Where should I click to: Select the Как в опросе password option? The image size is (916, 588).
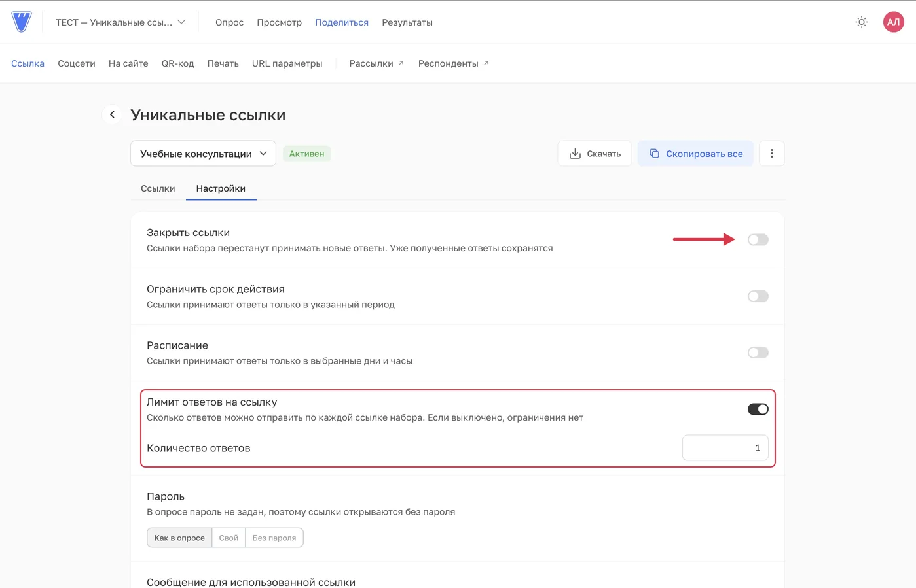point(179,538)
